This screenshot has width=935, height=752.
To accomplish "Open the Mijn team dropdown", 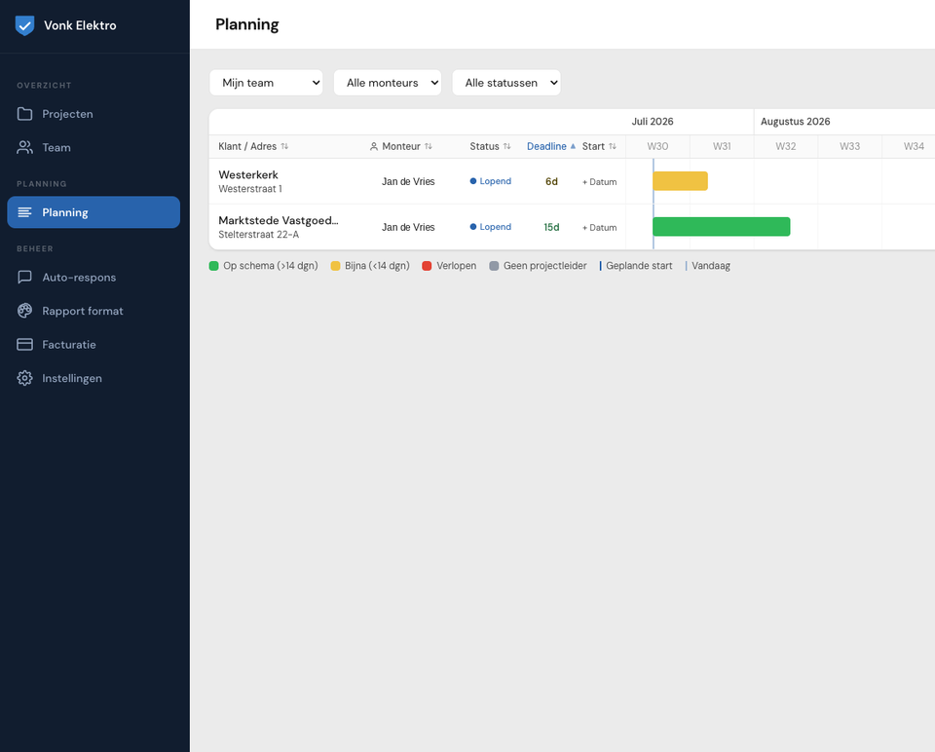I will (x=266, y=83).
